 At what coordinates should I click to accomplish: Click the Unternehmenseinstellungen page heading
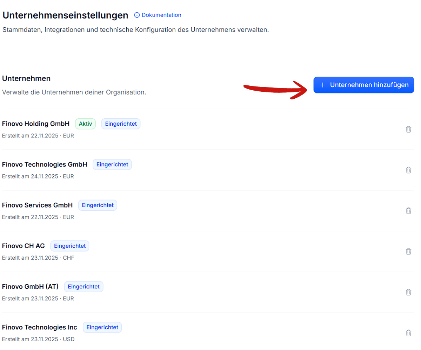pyautogui.click(x=66, y=15)
